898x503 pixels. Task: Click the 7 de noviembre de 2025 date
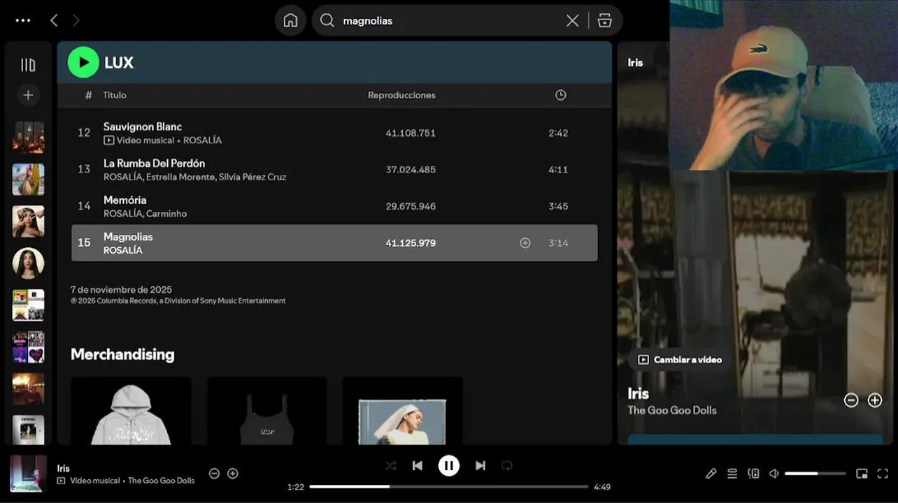click(x=121, y=289)
